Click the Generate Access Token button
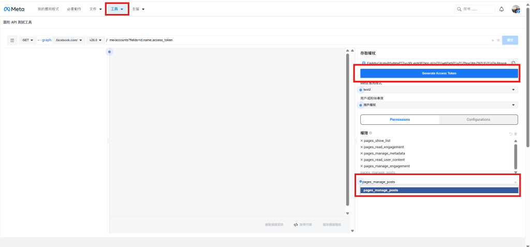 click(439, 74)
